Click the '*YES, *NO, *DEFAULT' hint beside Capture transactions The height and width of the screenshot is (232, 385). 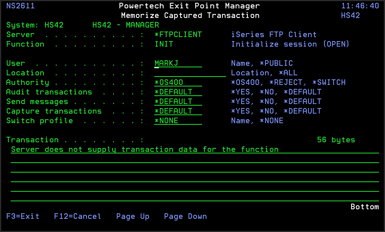(276, 111)
